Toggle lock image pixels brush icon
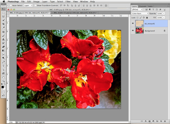 pos(141,18)
